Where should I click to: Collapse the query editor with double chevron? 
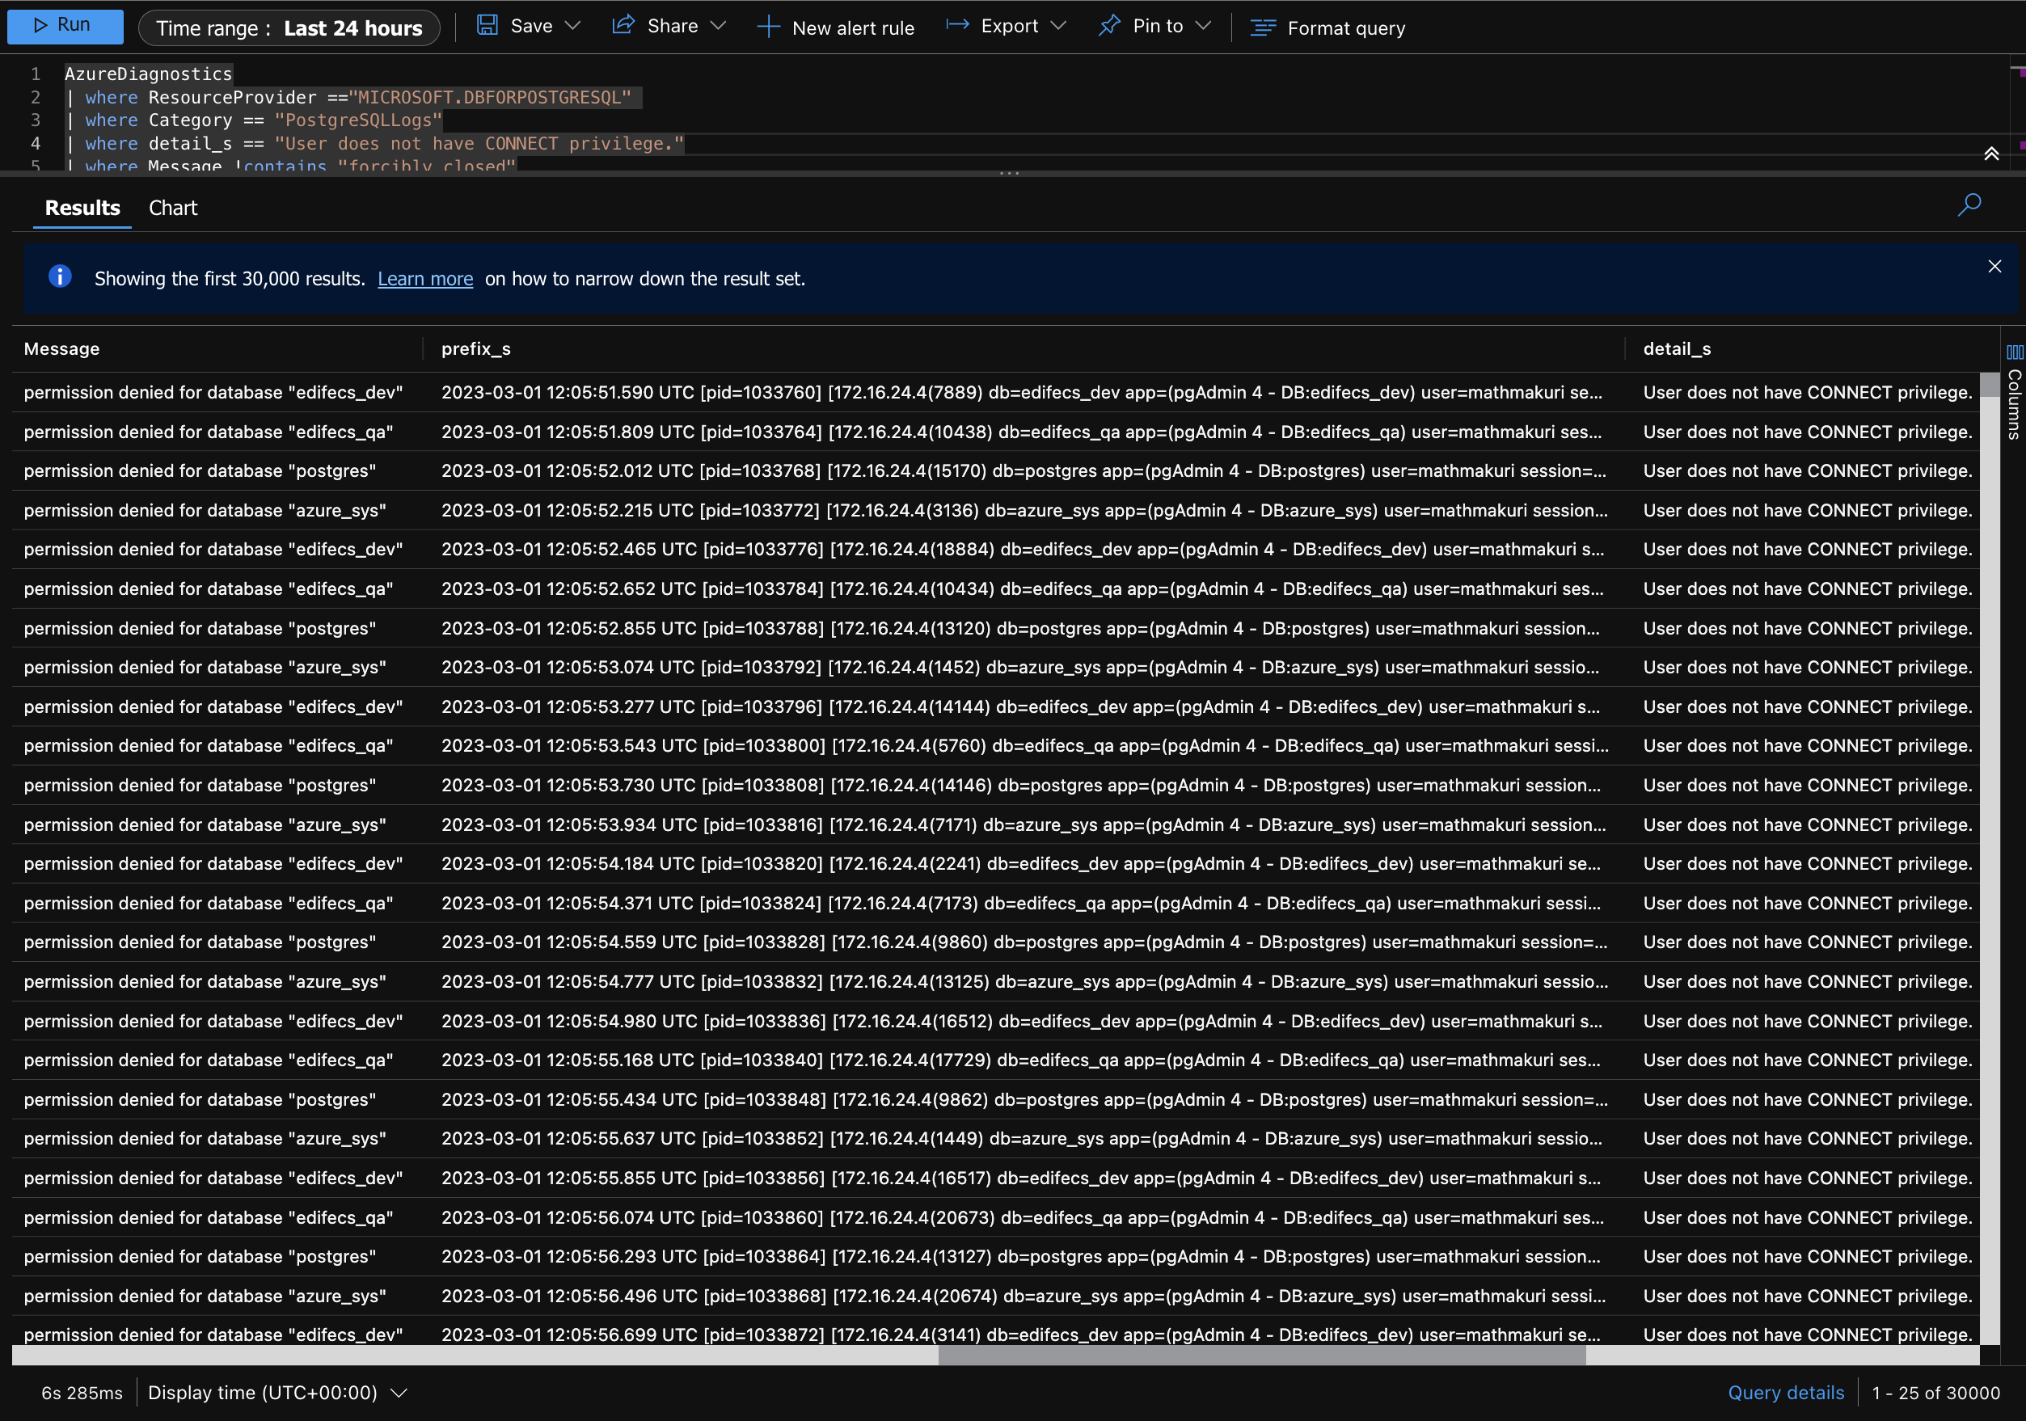pyautogui.click(x=1991, y=154)
